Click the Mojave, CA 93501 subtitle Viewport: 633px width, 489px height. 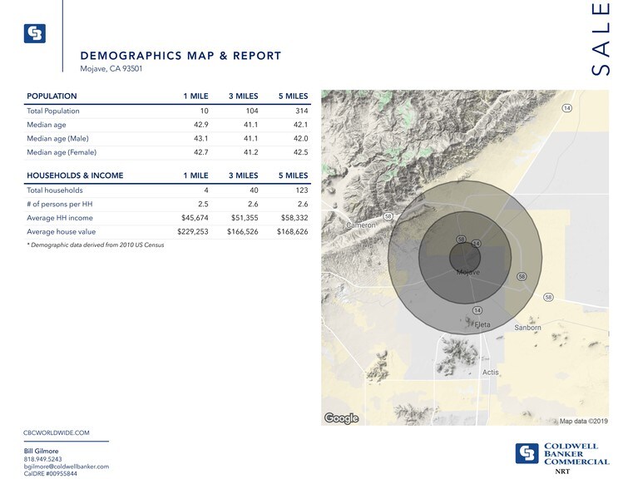click(x=111, y=68)
